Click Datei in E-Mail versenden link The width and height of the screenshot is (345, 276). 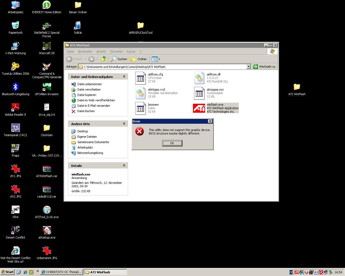tap(94, 106)
